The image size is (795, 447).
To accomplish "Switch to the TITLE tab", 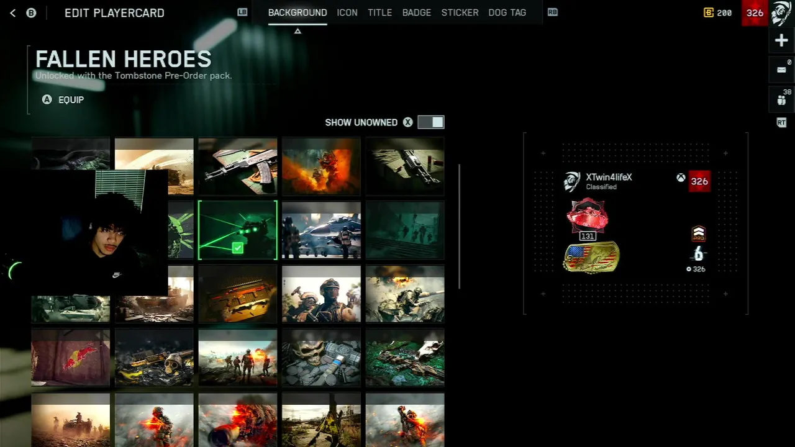I will click(379, 12).
